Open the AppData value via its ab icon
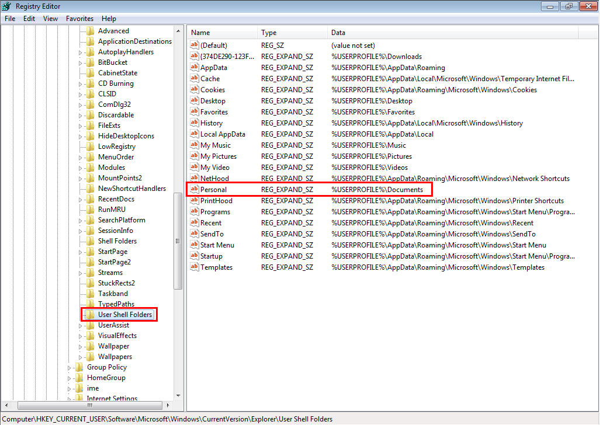Viewport: 600px width, 425px height. coord(193,67)
